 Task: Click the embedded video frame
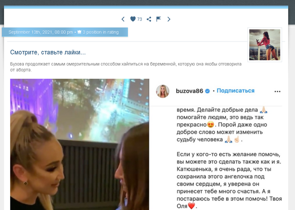[80, 144]
